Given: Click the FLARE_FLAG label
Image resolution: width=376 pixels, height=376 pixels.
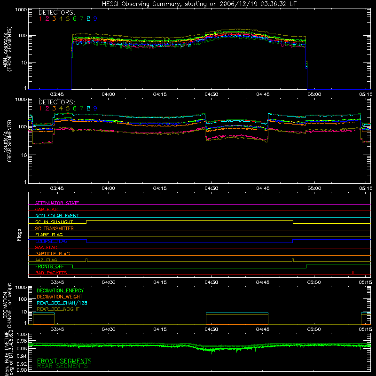Looking at the screenshot, I should click(x=49, y=235).
